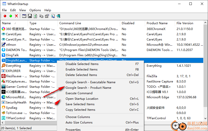
Task: Click the Advanced Options toolbar icon
Action: (47, 16)
